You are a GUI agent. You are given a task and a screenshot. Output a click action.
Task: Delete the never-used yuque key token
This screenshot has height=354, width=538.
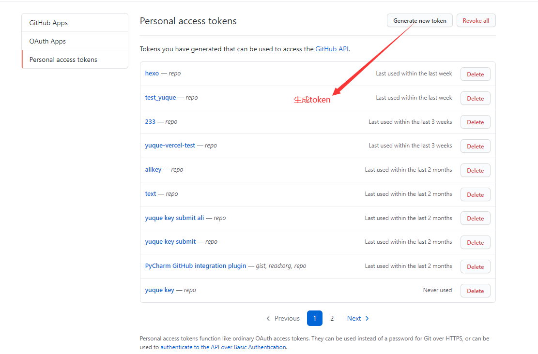click(475, 291)
